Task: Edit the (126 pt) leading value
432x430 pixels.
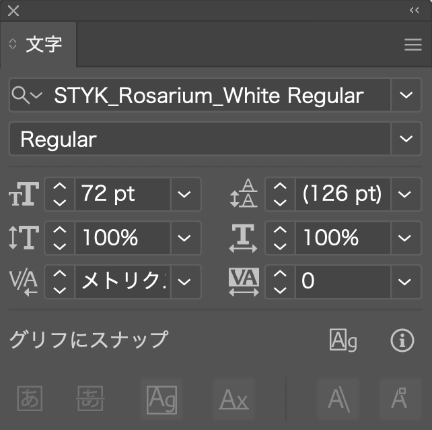Action: (x=343, y=194)
